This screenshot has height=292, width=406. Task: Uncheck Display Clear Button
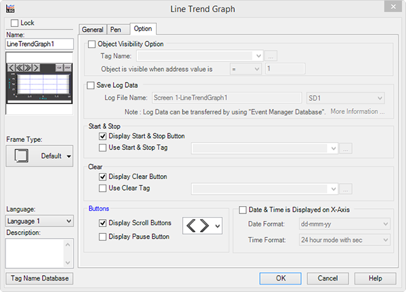pyautogui.click(x=103, y=177)
